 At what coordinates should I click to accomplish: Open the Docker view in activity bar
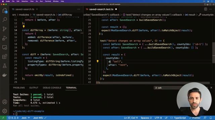(4, 75)
